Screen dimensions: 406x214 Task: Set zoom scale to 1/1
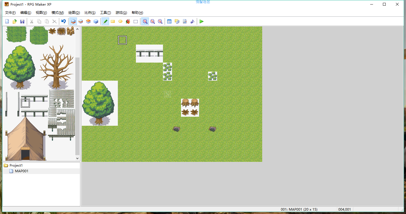145,21
